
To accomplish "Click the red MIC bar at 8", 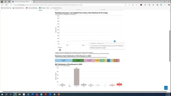I will point(119,85).
